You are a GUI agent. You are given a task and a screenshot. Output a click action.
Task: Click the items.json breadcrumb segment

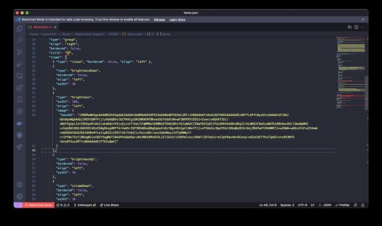tap(133, 34)
